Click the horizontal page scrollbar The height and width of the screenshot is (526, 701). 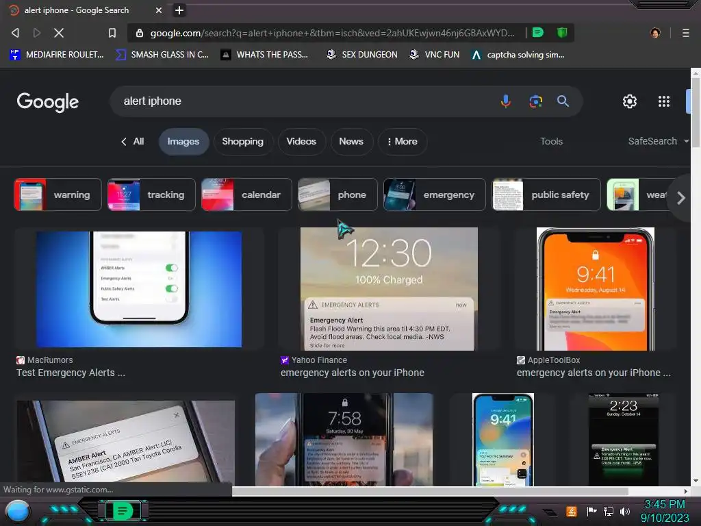point(430,491)
